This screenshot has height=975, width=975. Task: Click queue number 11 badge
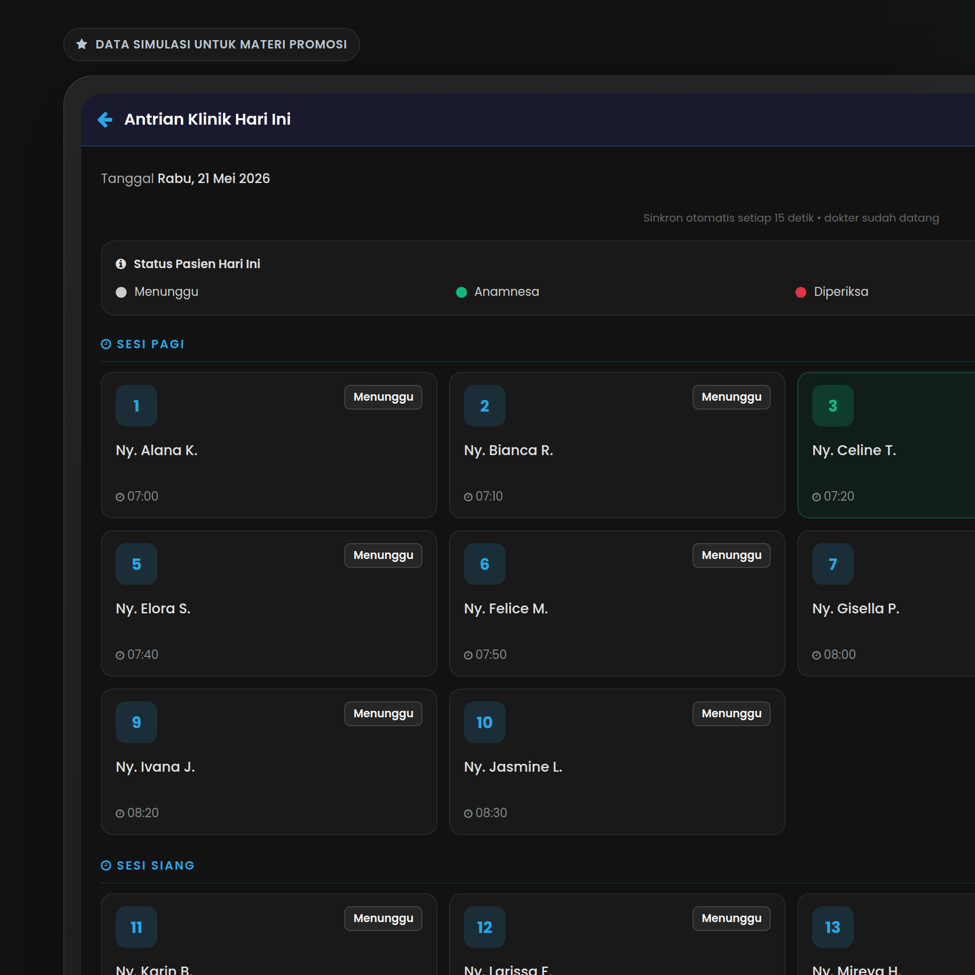click(x=136, y=927)
